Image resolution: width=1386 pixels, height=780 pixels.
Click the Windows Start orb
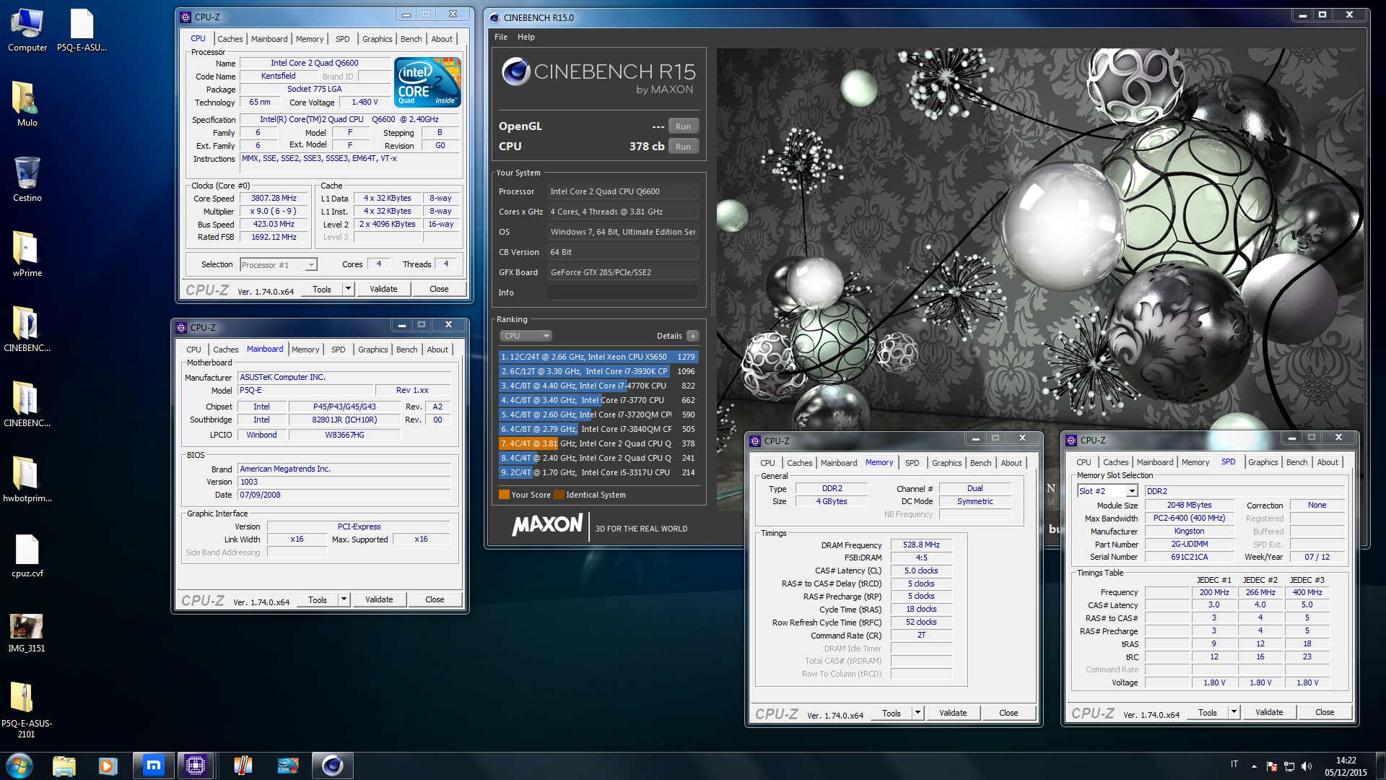click(19, 766)
